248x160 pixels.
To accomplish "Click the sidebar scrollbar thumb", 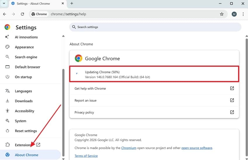I will click(x=63, y=112).
